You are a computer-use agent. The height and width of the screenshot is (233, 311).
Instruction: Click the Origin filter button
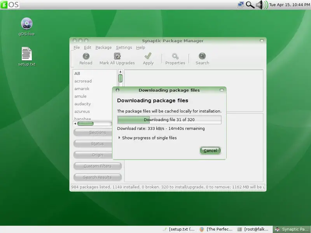(93, 155)
